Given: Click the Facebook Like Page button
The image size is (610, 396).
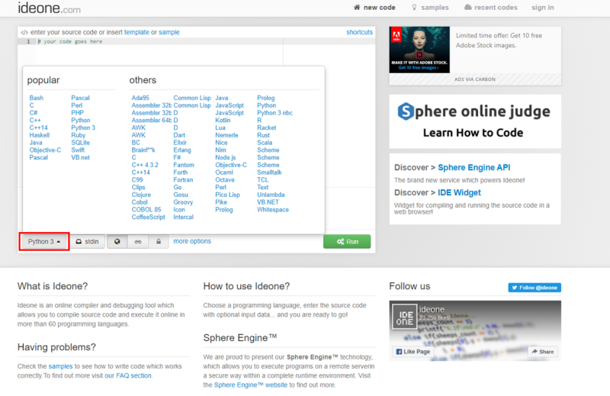Looking at the screenshot, I should pyautogui.click(x=413, y=352).
